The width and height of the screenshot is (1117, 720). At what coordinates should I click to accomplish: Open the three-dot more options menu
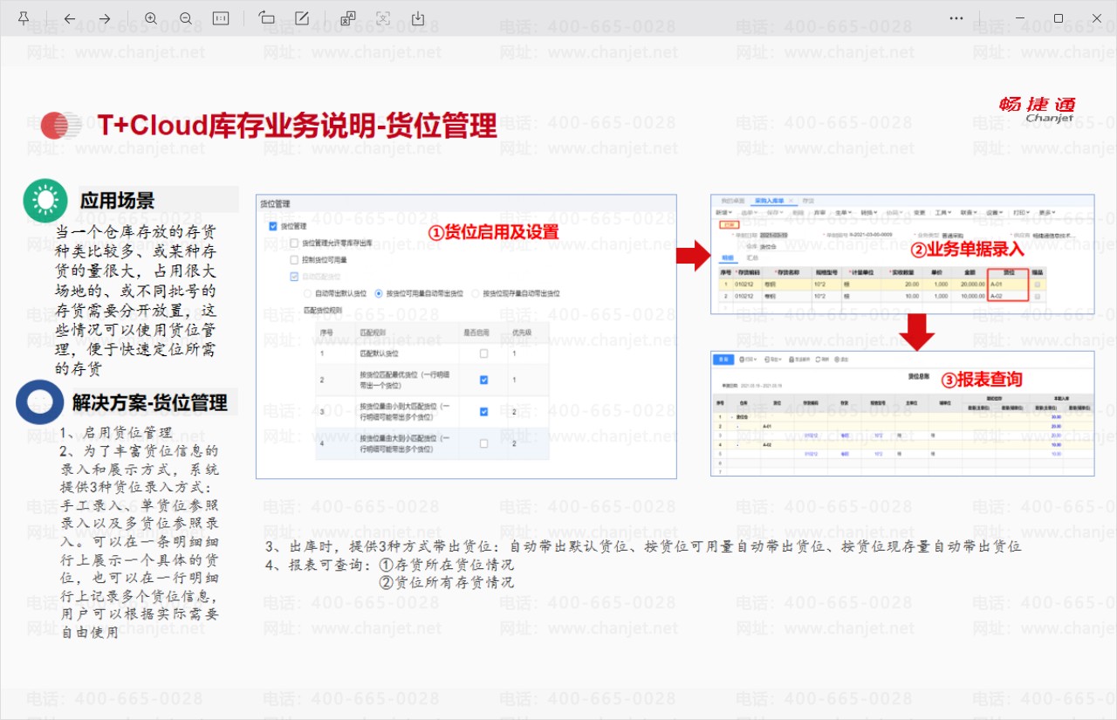click(x=956, y=18)
